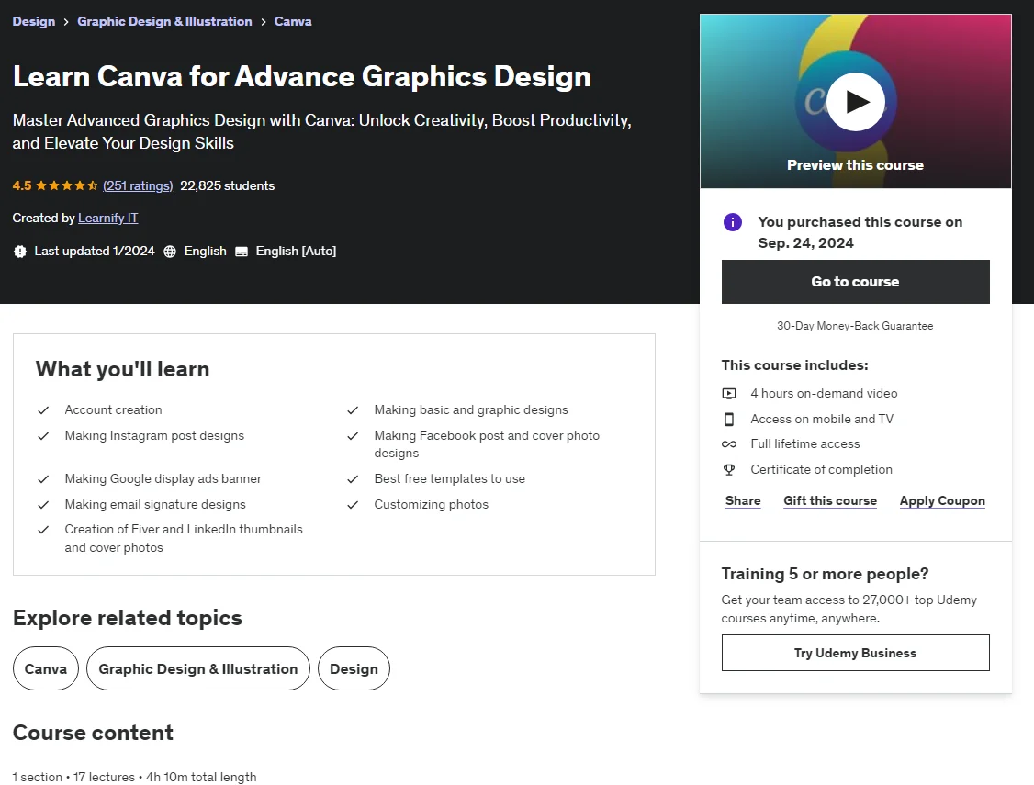1034x785 pixels.
Task: Click the Go to course button
Action: 855,282
